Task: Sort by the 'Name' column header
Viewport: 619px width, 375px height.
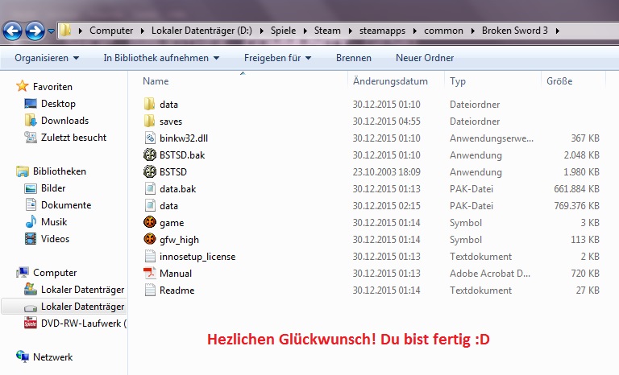Action: coord(156,81)
